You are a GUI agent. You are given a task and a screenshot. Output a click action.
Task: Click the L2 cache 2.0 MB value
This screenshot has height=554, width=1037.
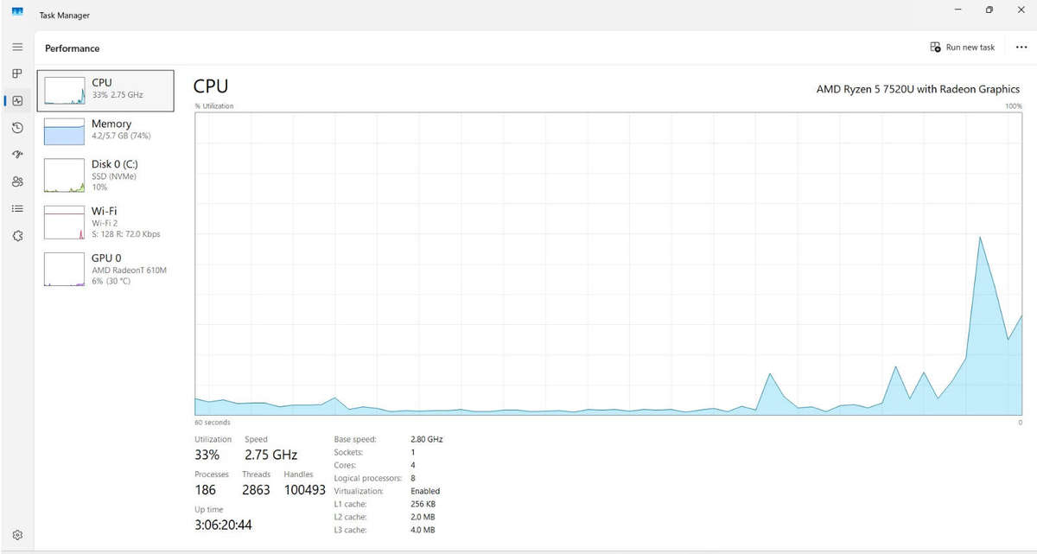[423, 517]
